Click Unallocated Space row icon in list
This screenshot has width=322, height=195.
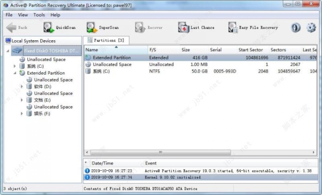tap(88, 64)
